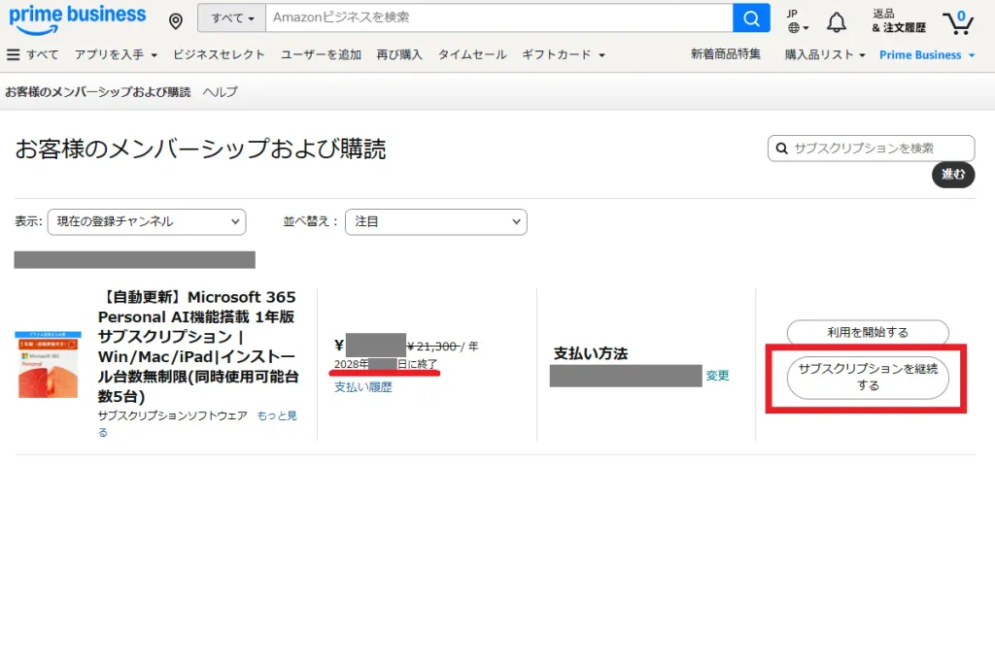
Task: Open the ヘルプ tab
Action: [221, 92]
